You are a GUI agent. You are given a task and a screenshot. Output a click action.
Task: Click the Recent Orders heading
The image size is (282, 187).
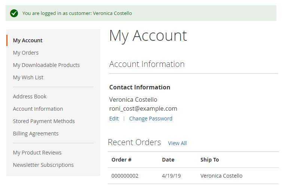[x=134, y=142]
